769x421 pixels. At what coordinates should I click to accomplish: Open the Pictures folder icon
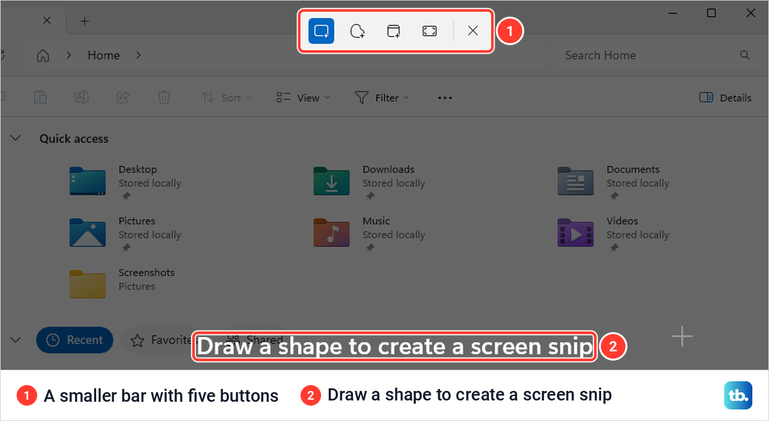pyautogui.click(x=88, y=233)
